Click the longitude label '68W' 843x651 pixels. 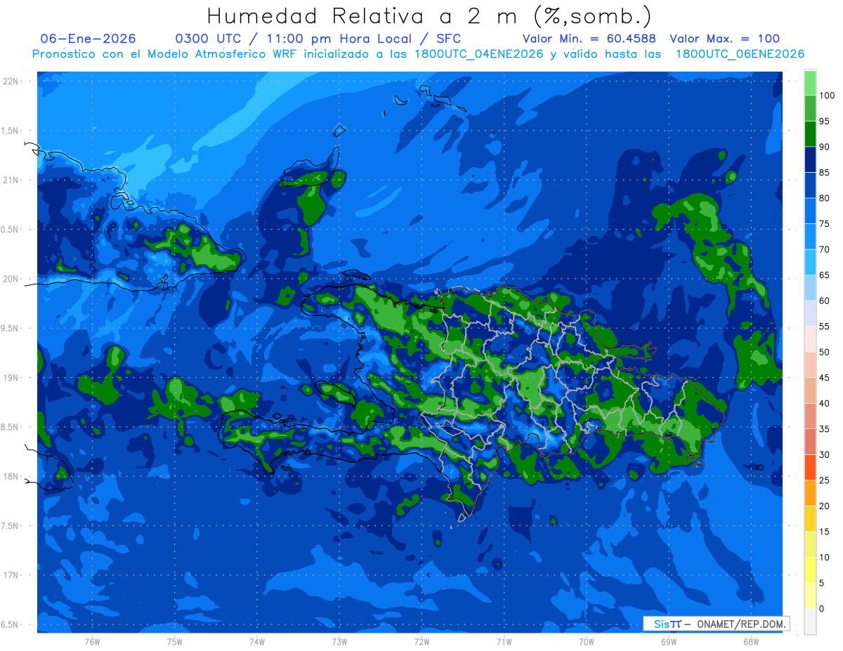tap(750, 642)
